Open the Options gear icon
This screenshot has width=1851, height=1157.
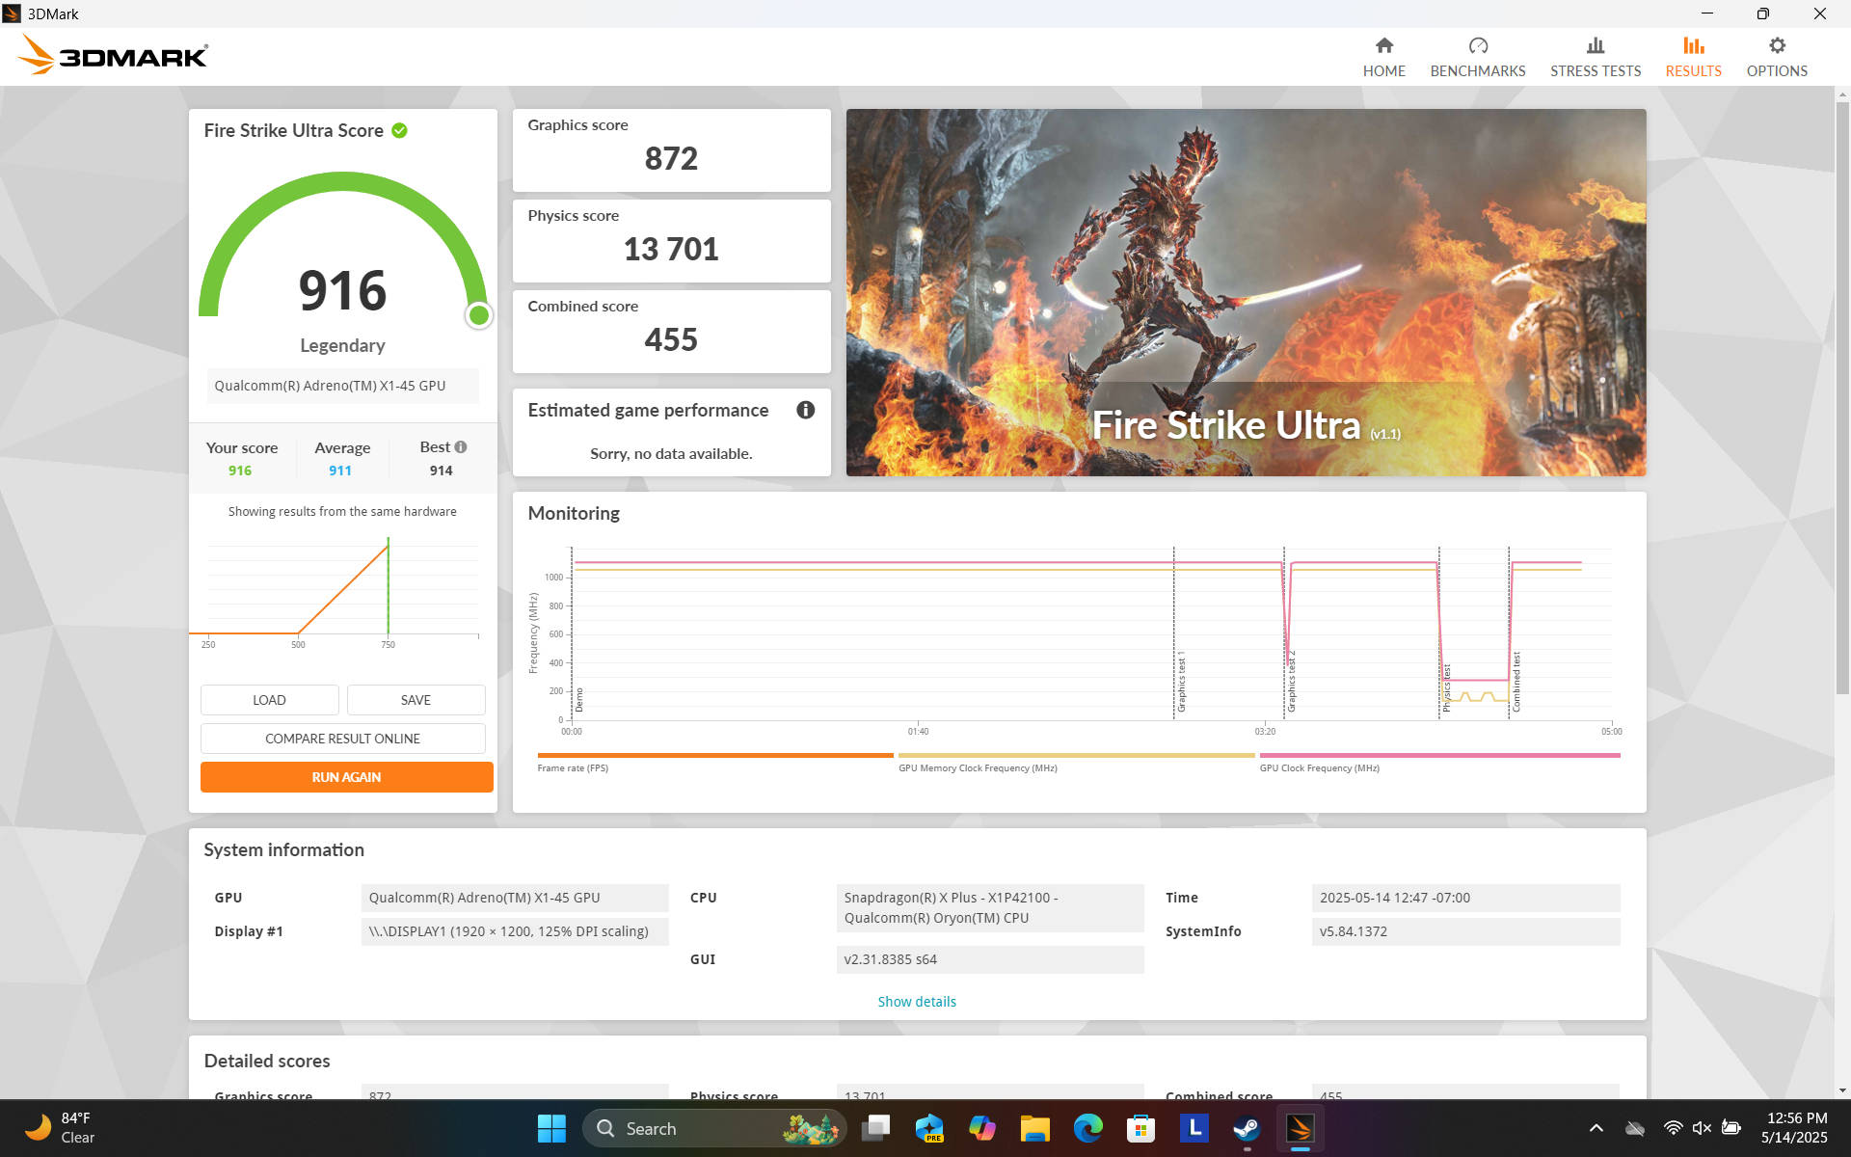[1776, 46]
